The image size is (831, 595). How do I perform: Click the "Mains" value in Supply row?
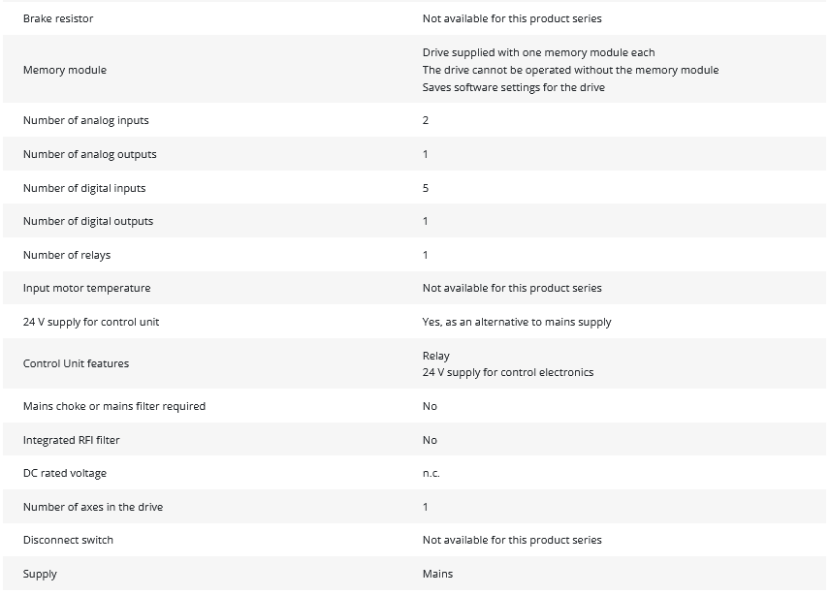pyautogui.click(x=437, y=574)
